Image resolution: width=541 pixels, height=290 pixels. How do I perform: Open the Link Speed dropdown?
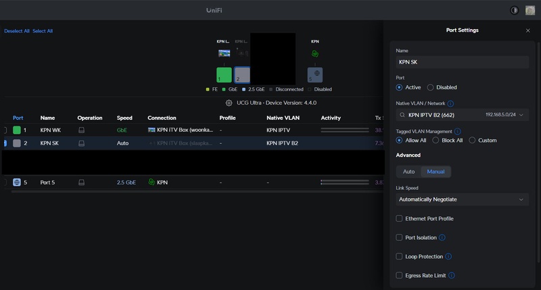(463, 199)
